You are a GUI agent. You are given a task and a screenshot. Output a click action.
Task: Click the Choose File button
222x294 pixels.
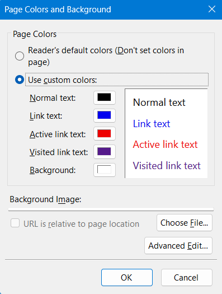185,223
